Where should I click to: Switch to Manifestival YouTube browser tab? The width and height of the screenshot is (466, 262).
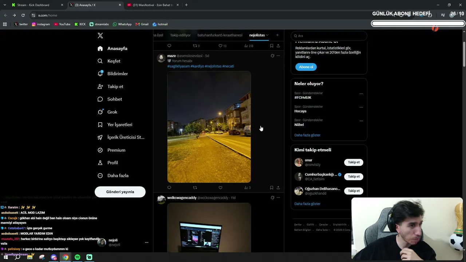click(x=152, y=5)
